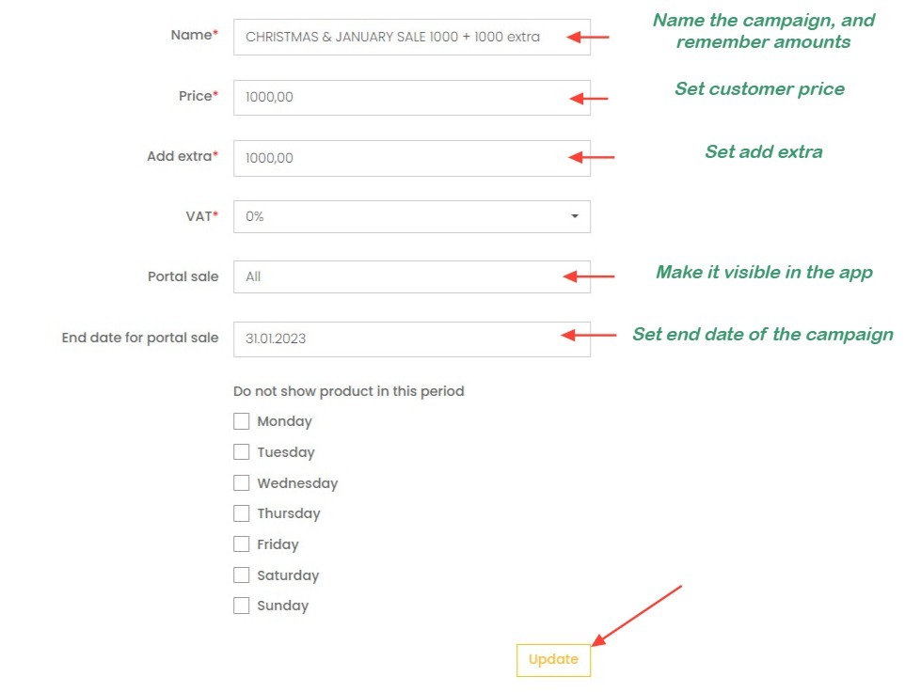Click the red arrow pointing to Update button
The image size is (921, 693).
(x=638, y=615)
